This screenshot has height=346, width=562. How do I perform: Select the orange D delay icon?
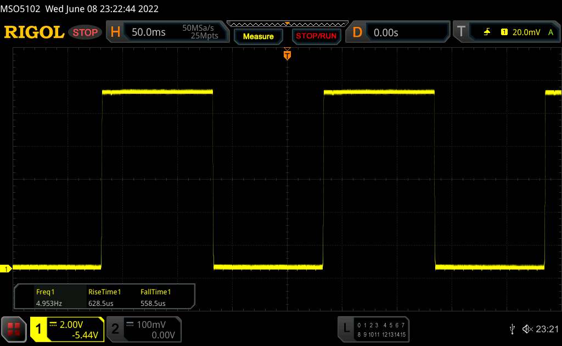[357, 32]
